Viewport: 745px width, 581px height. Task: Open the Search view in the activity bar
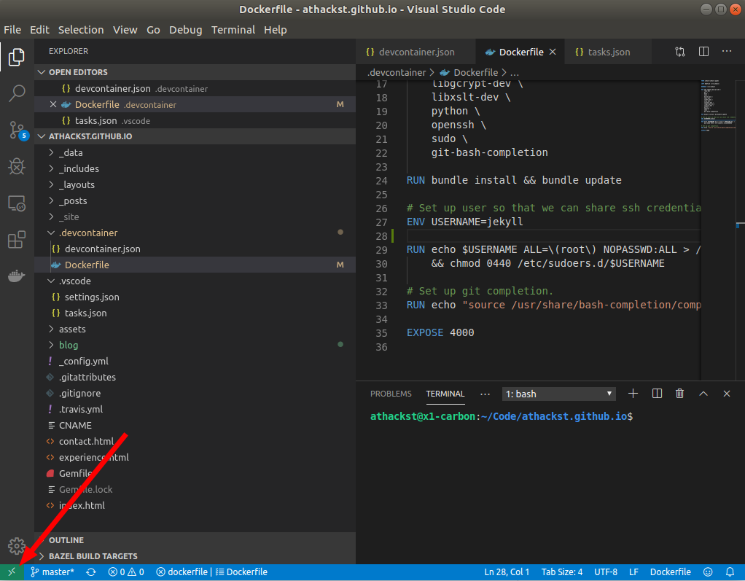pos(17,93)
